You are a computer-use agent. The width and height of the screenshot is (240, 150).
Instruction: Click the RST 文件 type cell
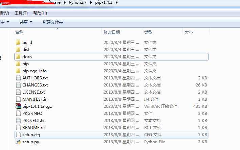(153, 128)
